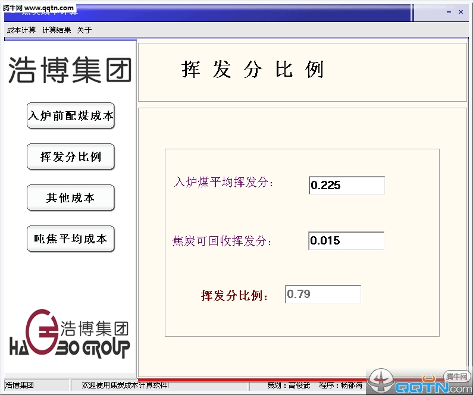Click the 浩博集团 title at top left

(x=70, y=70)
